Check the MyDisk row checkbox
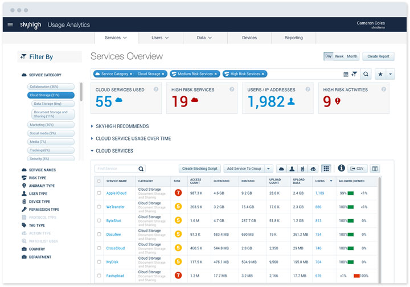 99,261
